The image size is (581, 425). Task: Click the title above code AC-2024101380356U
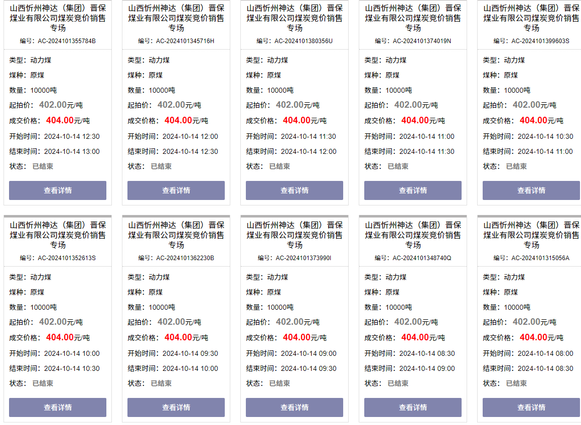pyautogui.click(x=294, y=18)
